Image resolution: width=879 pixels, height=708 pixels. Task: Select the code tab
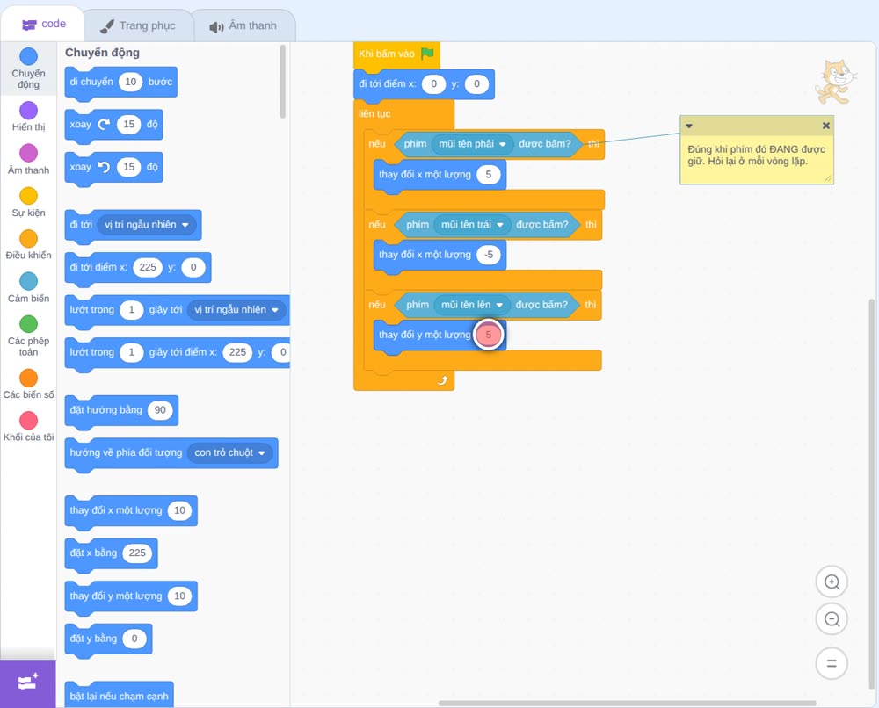tap(43, 24)
